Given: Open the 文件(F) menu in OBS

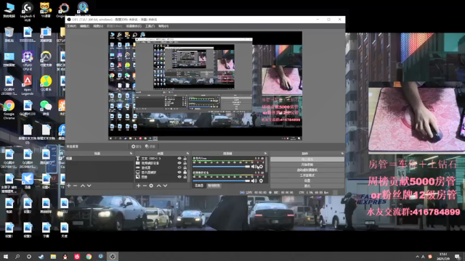Looking at the screenshot, I should [71, 26].
